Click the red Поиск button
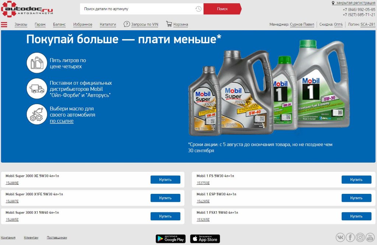 tap(222, 9)
